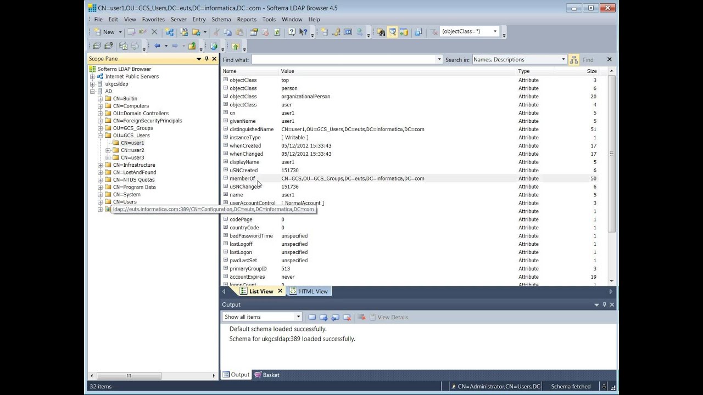Image resolution: width=703 pixels, height=395 pixels.
Task: Toggle the Output panel pin button
Action: coord(604,304)
